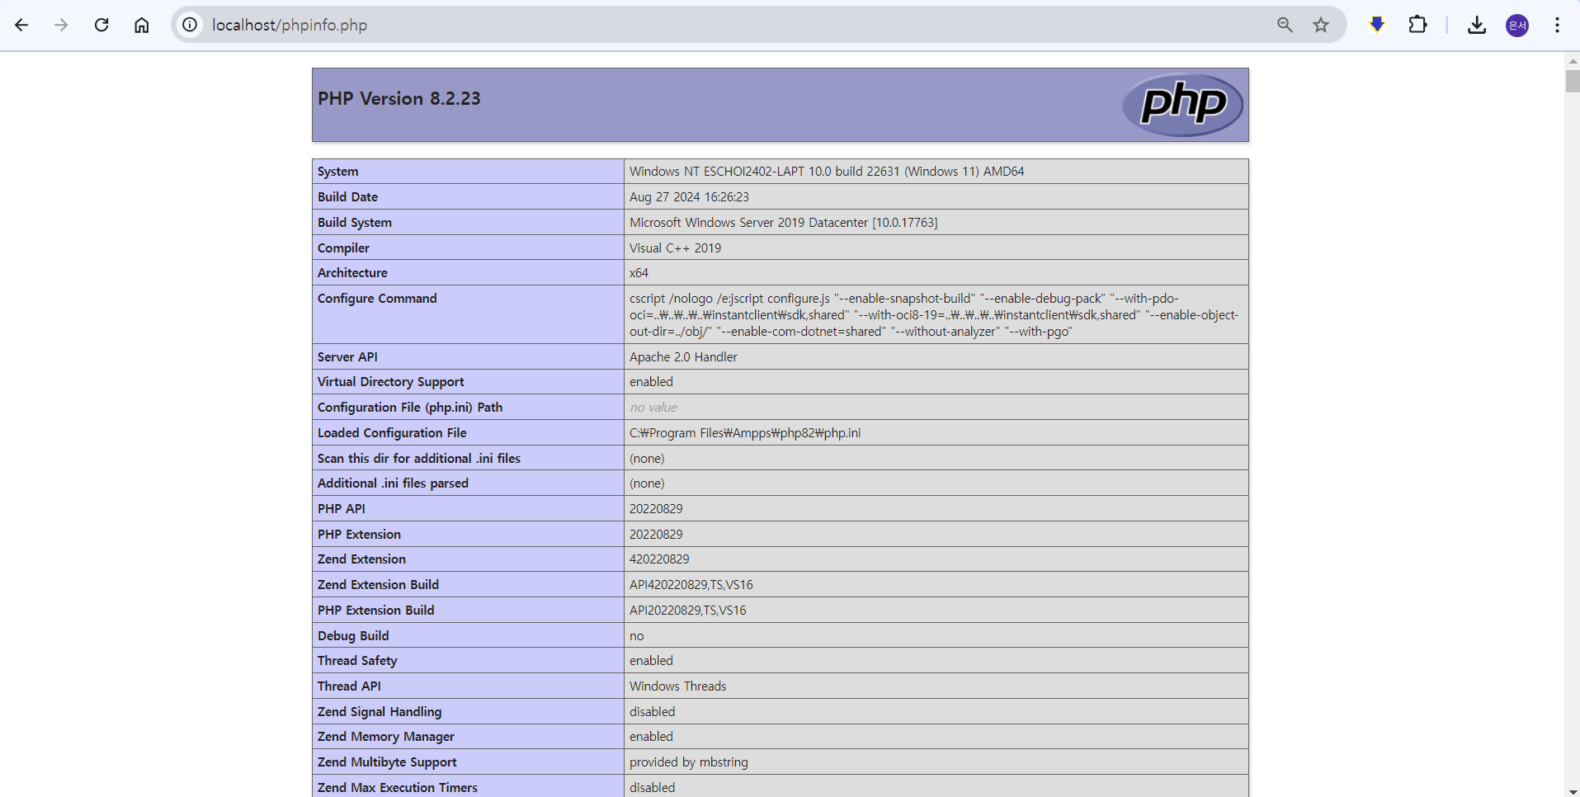Screen dimensions: 1580x797
Task: Click the Virtual Directory Support label
Action: [x=391, y=382]
